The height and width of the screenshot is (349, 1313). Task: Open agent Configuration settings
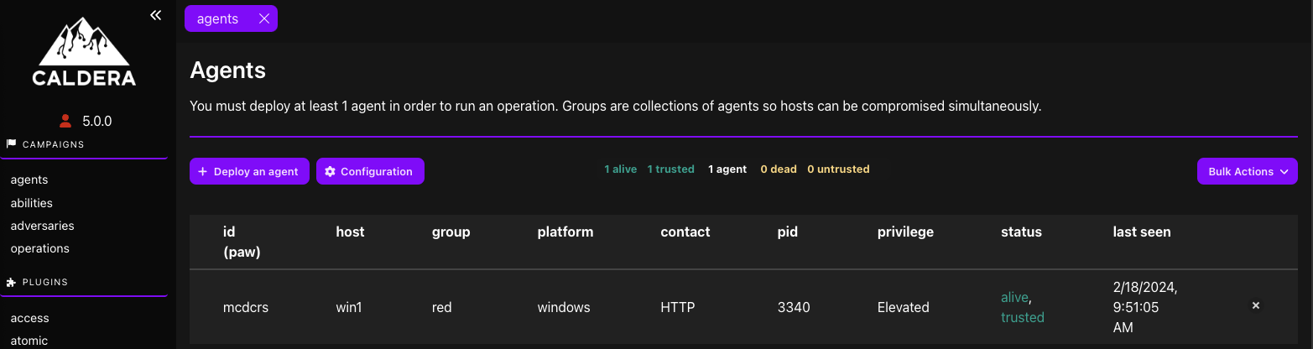pyautogui.click(x=370, y=171)
